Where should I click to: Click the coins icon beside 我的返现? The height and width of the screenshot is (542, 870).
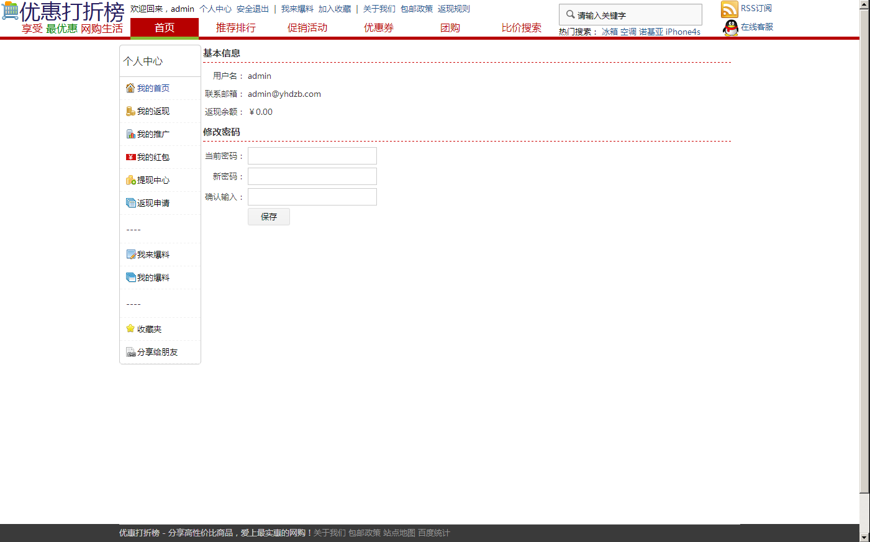(x=130, y=111)
